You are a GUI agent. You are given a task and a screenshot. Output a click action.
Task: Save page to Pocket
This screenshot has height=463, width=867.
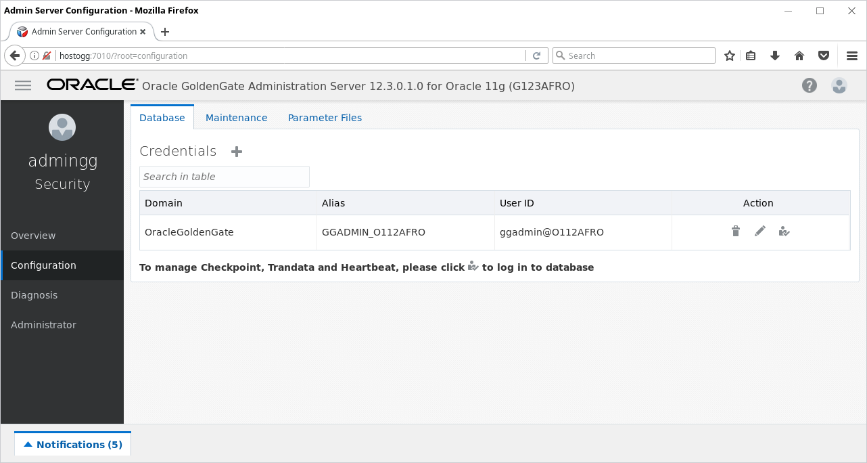(824, 56)
